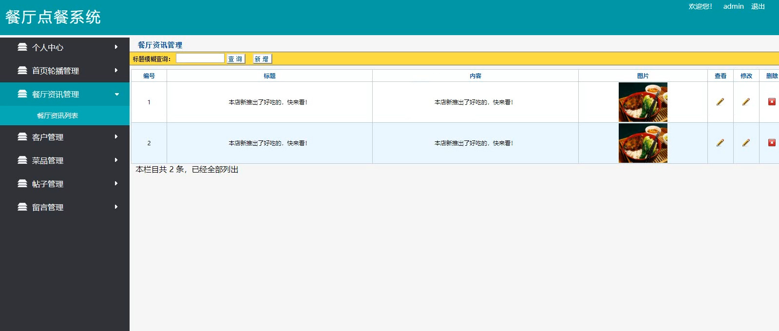Screen dimensions: 779x331
Task: Collapse 餐厅资讯管理 with its down arrow
Action: coord(117,94)
